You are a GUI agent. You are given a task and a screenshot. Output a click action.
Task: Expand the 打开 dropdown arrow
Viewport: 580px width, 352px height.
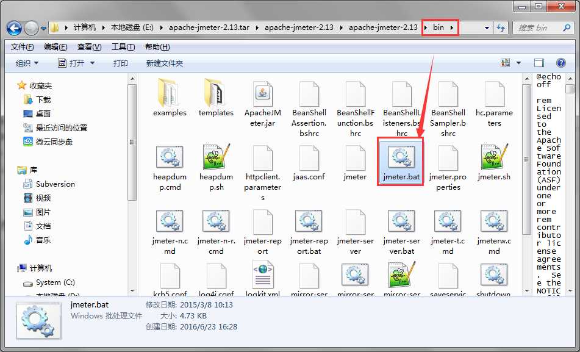[93, 63]
